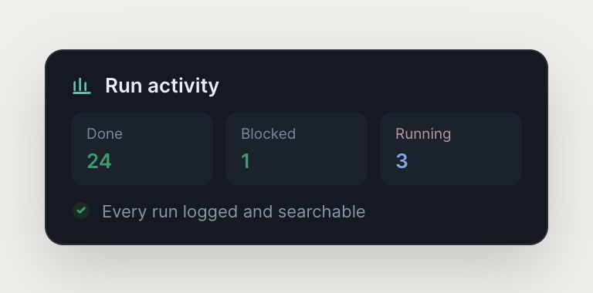
Task: Click the green checkmark circle icon
Action: pos(81,210)
